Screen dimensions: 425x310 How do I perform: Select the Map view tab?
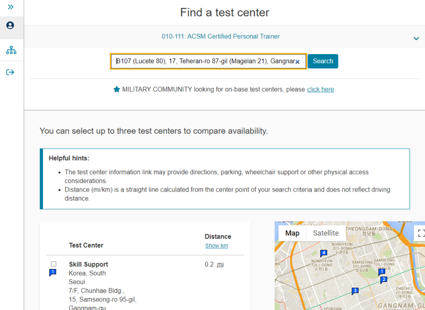pyautogui.click(x=292, y=233)
